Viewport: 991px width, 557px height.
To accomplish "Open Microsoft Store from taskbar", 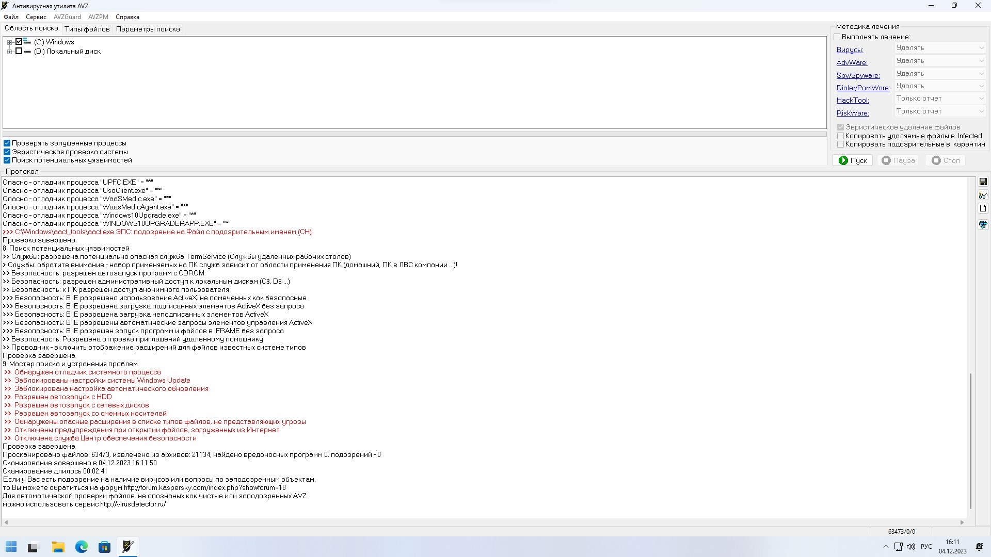I will [x=104, y=547].
